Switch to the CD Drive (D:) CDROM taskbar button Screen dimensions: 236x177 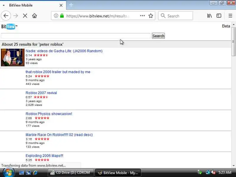tap(71, 173)
